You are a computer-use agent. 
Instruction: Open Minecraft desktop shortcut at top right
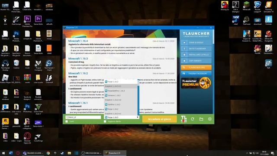pos(246,6)
